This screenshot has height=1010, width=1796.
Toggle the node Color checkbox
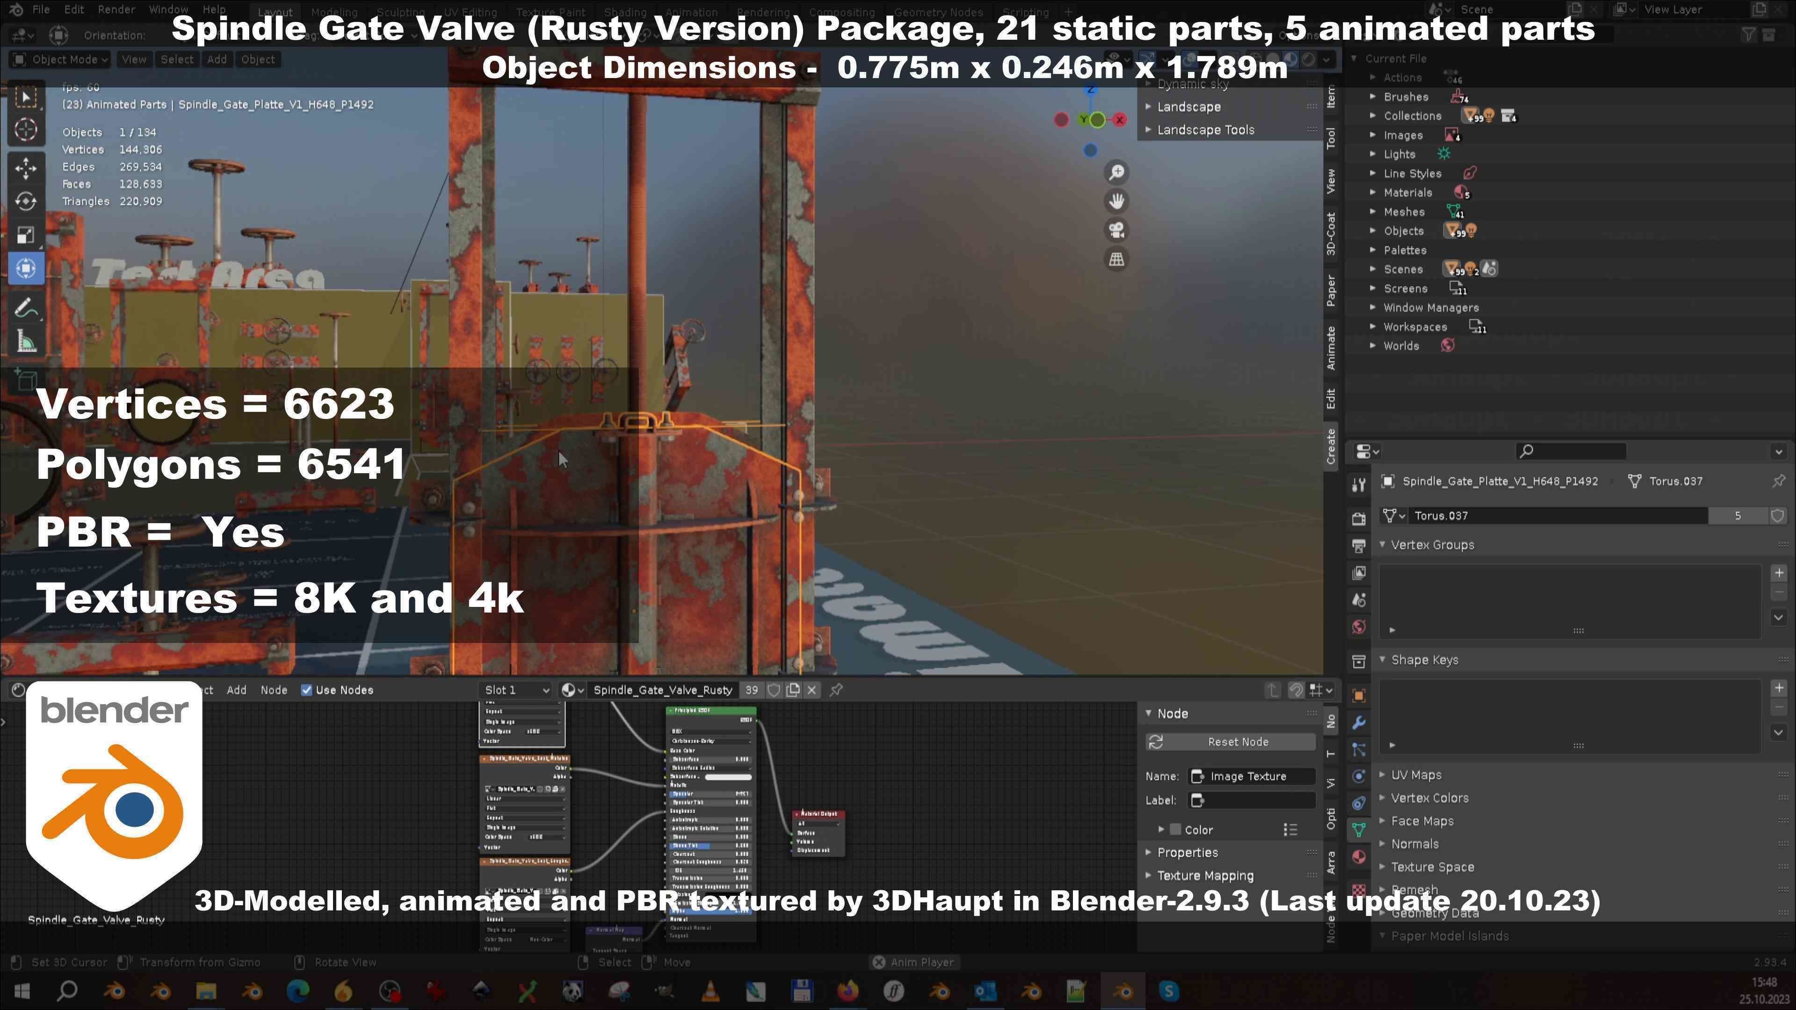(x=1175, y=830)
